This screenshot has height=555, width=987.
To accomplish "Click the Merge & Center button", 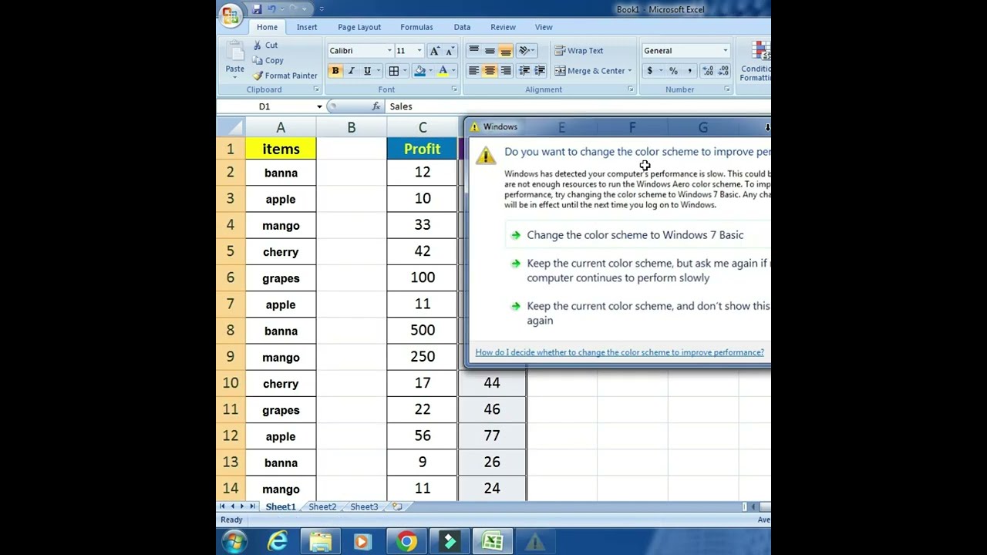I will [589, 71].
